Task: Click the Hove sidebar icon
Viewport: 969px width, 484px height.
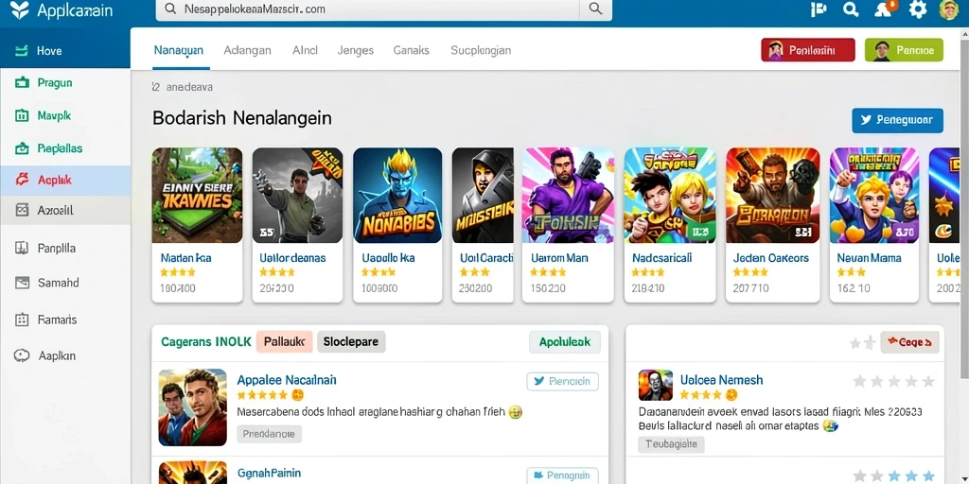Action: pos(22,51)
